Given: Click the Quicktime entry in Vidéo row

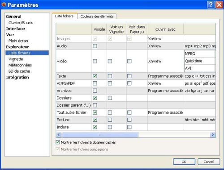Looking at the screenshot, I should click(200, 61).
